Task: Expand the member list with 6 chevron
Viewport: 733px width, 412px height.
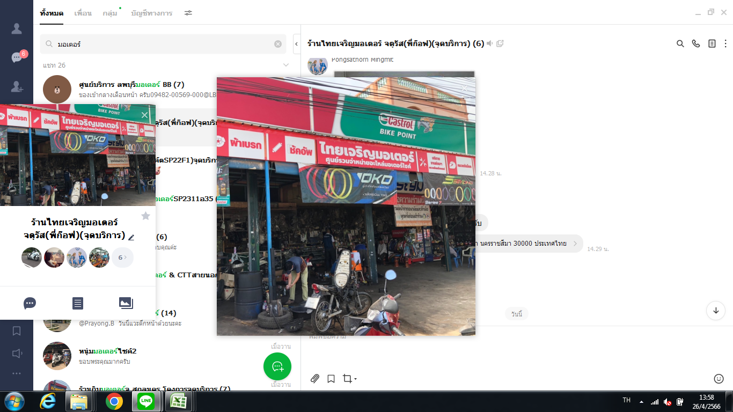Action: click(122, 257)
